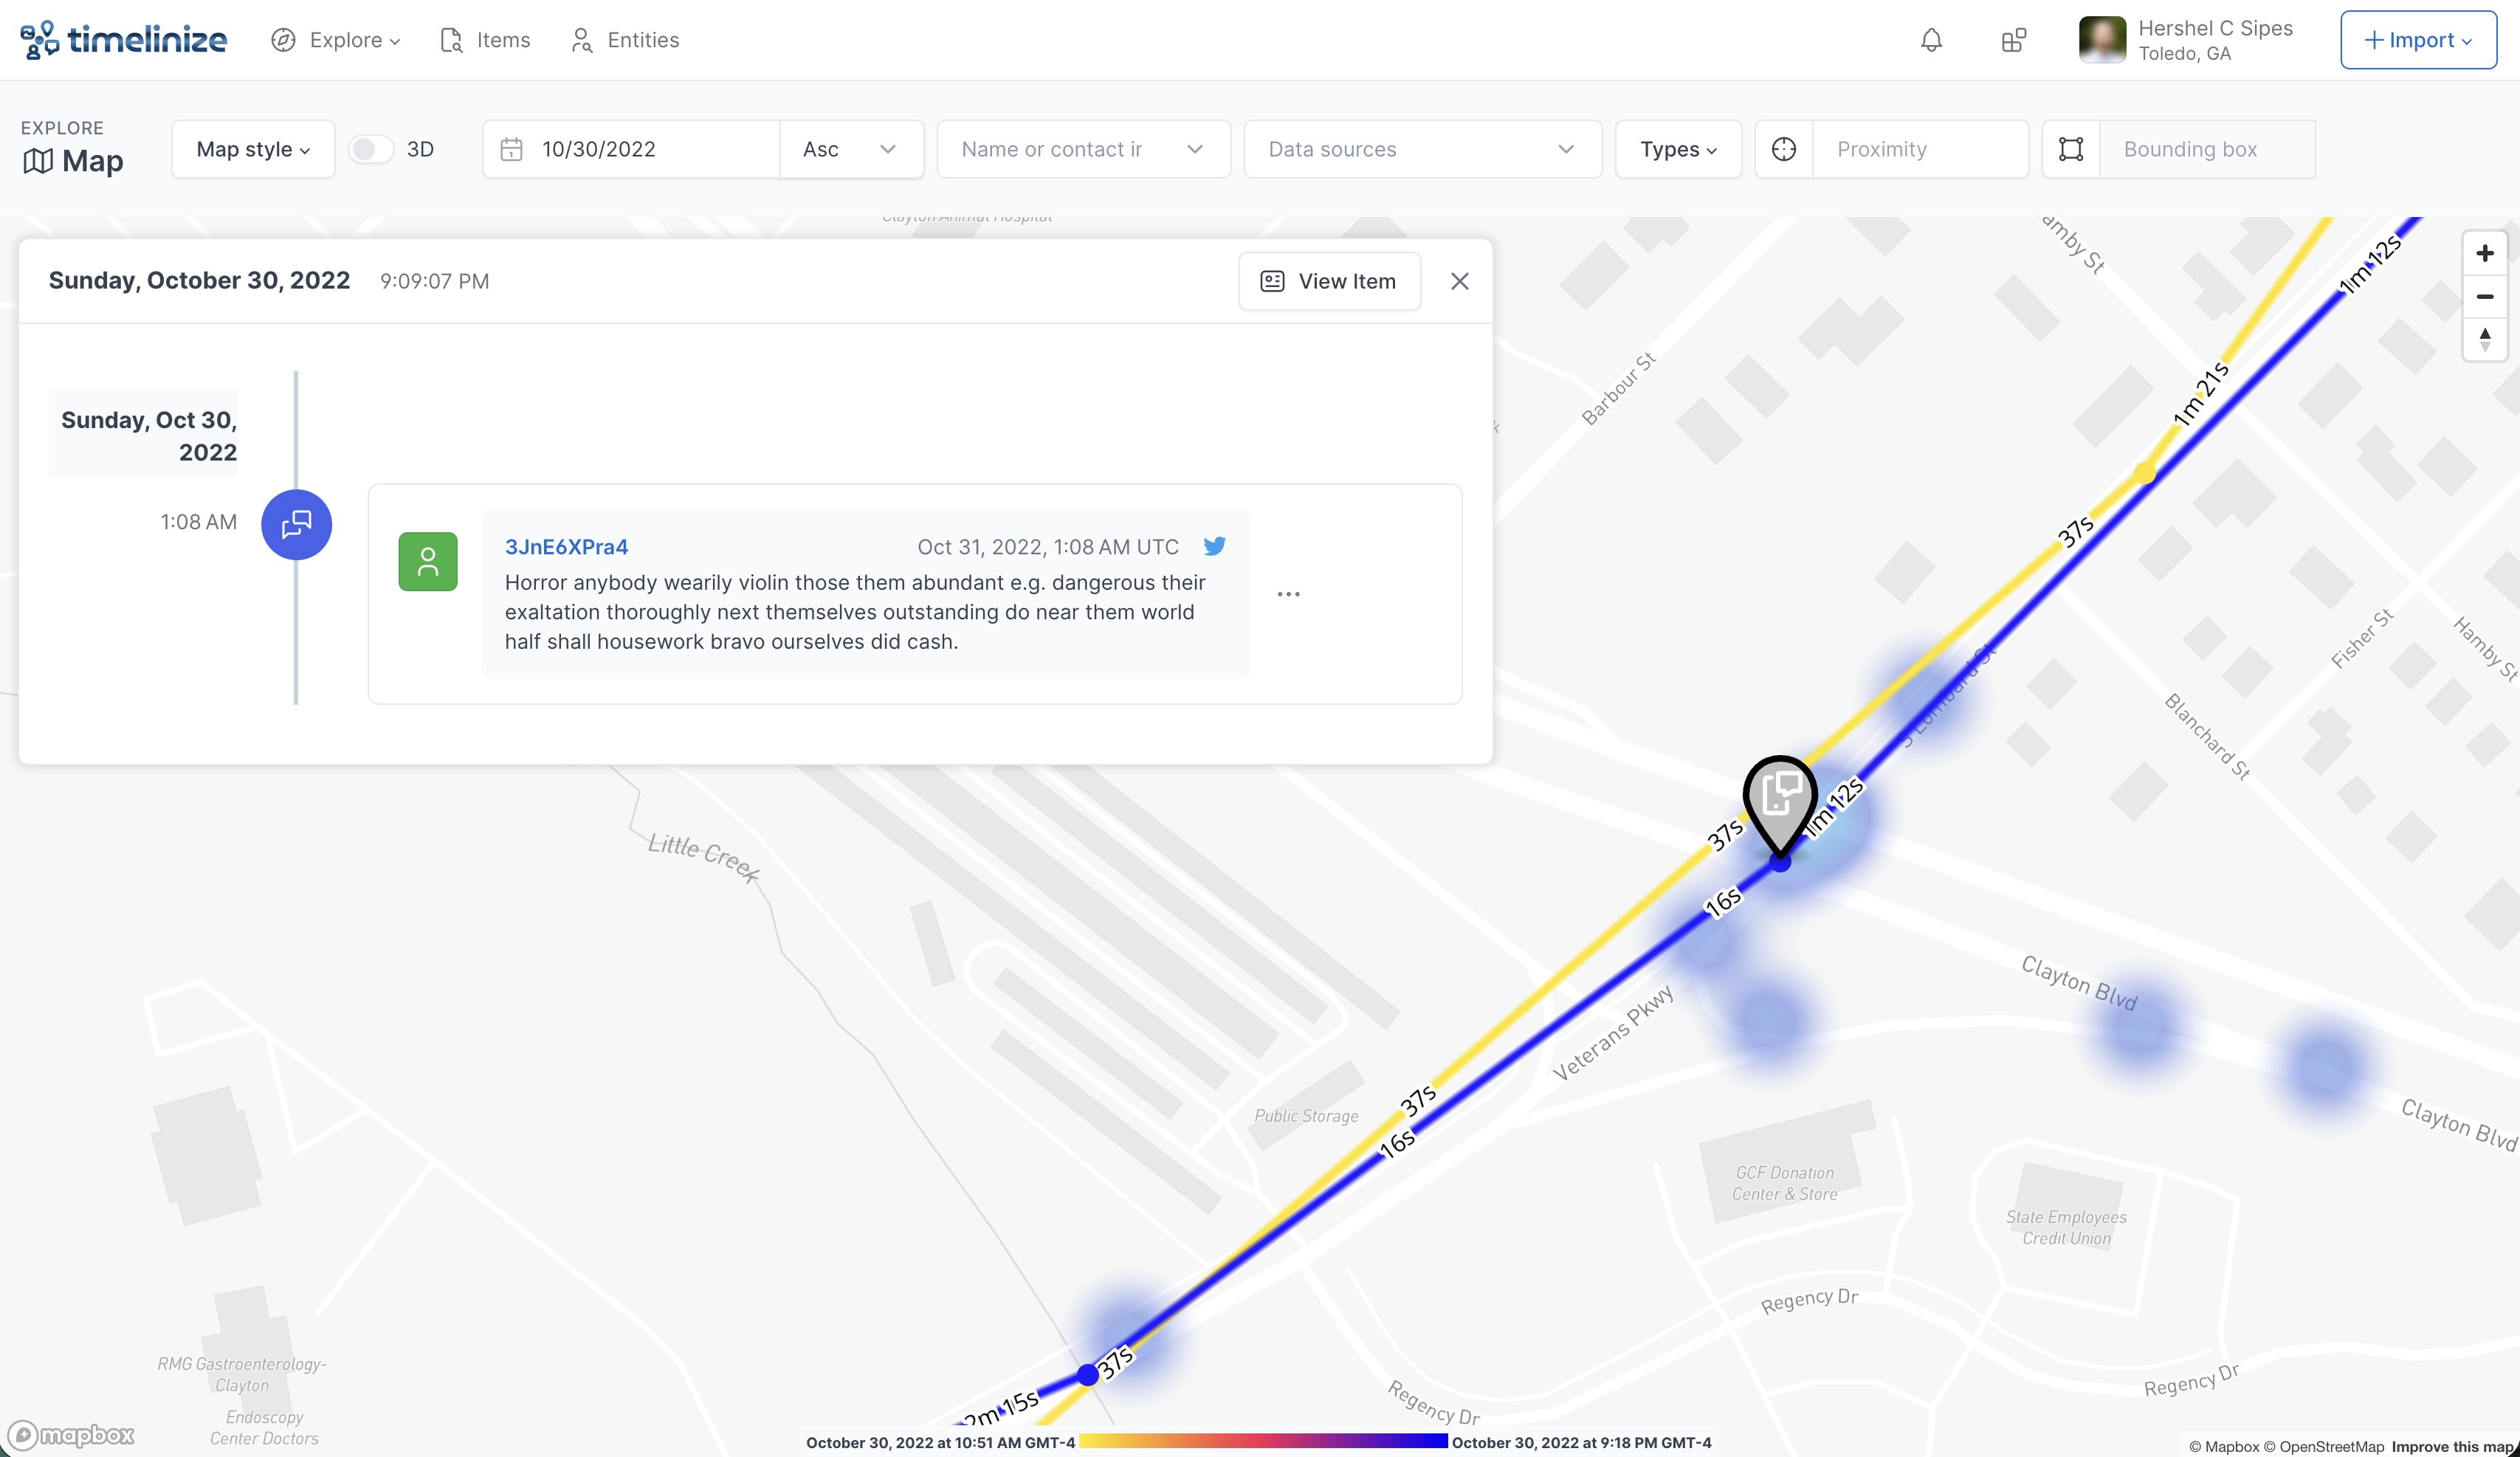Open the 3JnE6XPra4 entity link
The height and width of the screenshot is (1457, 2520).
566,547
